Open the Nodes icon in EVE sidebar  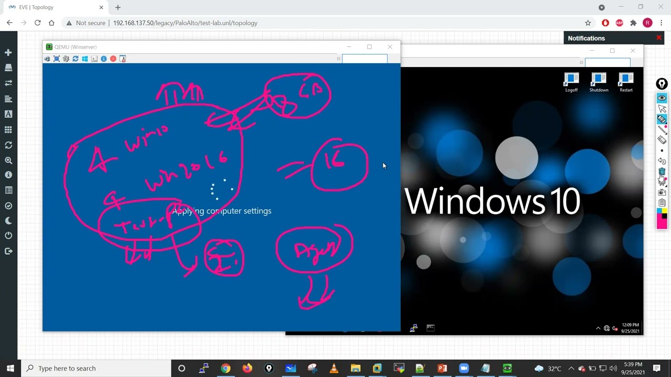8,68
